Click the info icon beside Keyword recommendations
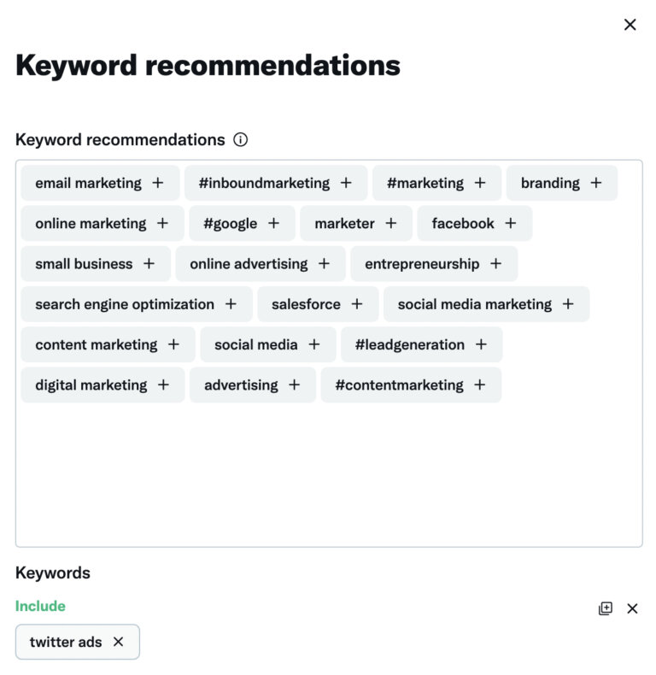 pyautogui.click(x=241, y=139)
